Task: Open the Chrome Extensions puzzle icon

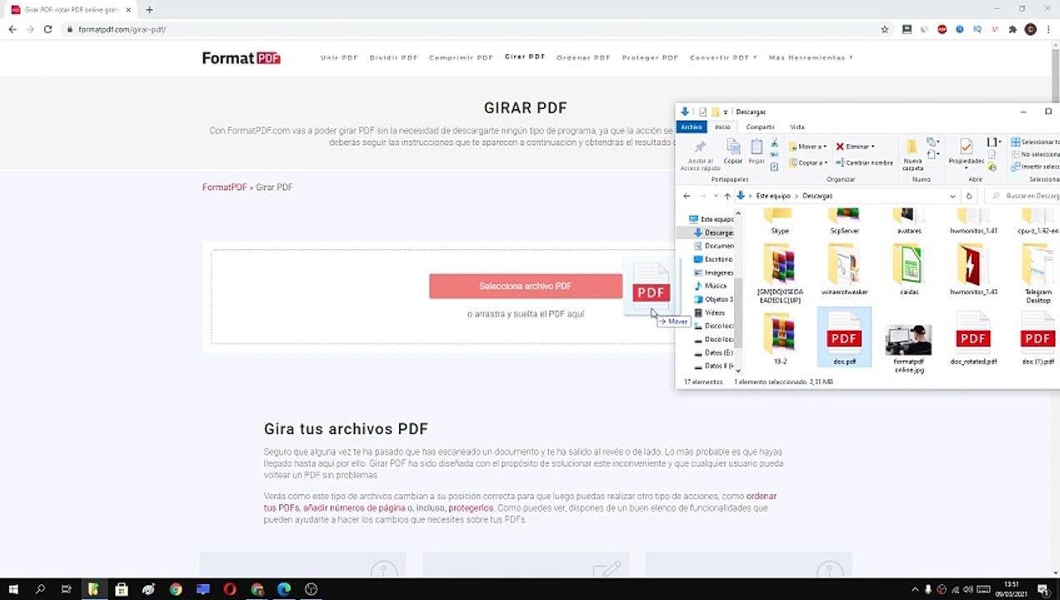Action: click(x=1012, y=29)
